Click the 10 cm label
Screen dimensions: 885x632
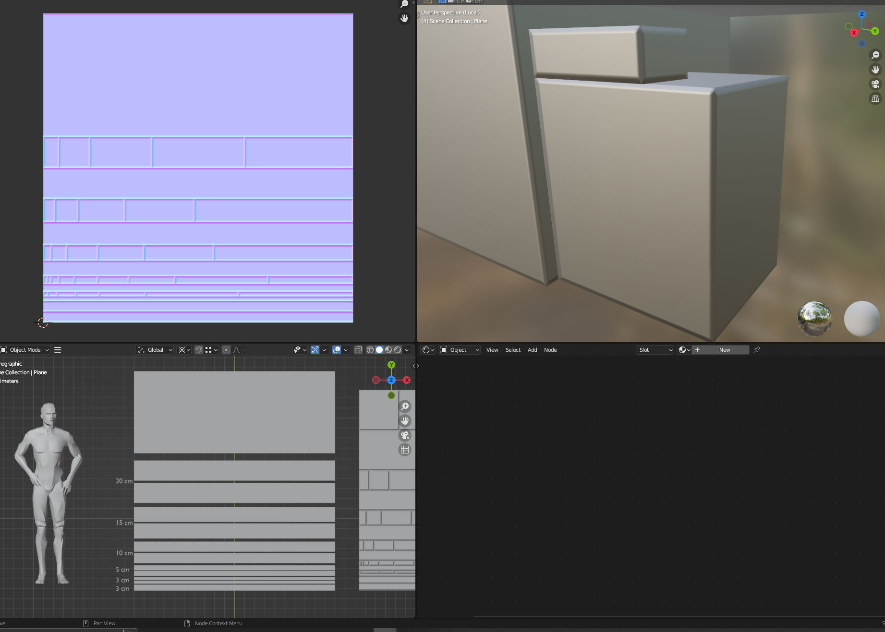pyautogui.click(x=124, y=553)
